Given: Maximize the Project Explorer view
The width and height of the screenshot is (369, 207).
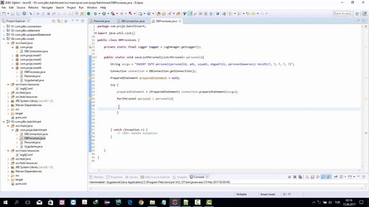Looking at the screenshot, I should (x=82, y=21).
